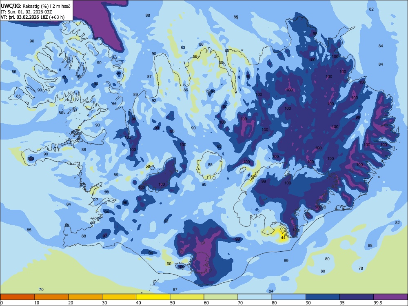Select the 50–60 yellow-green legend swatch
Screen dimensions: 408x306
(187, 297)
